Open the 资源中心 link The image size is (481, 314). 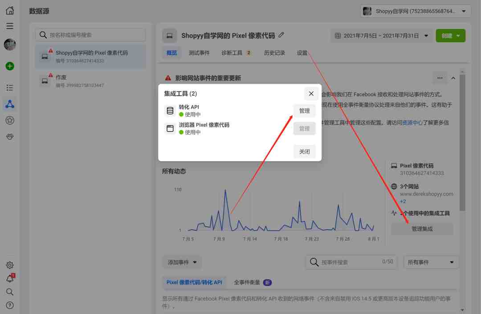pos(412,122)
